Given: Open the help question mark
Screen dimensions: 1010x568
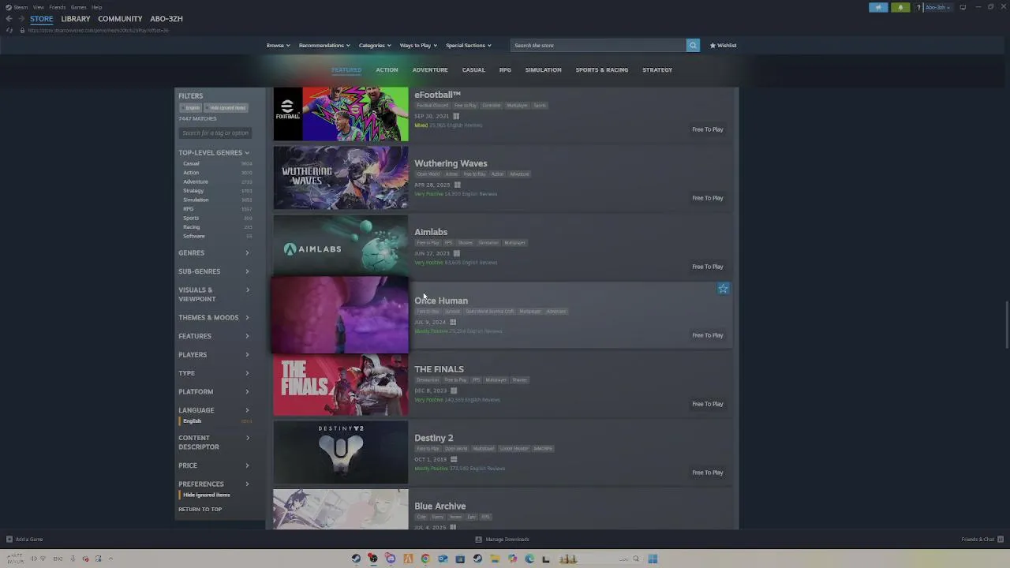Looking at the screenshot, I should click(918, 7).
